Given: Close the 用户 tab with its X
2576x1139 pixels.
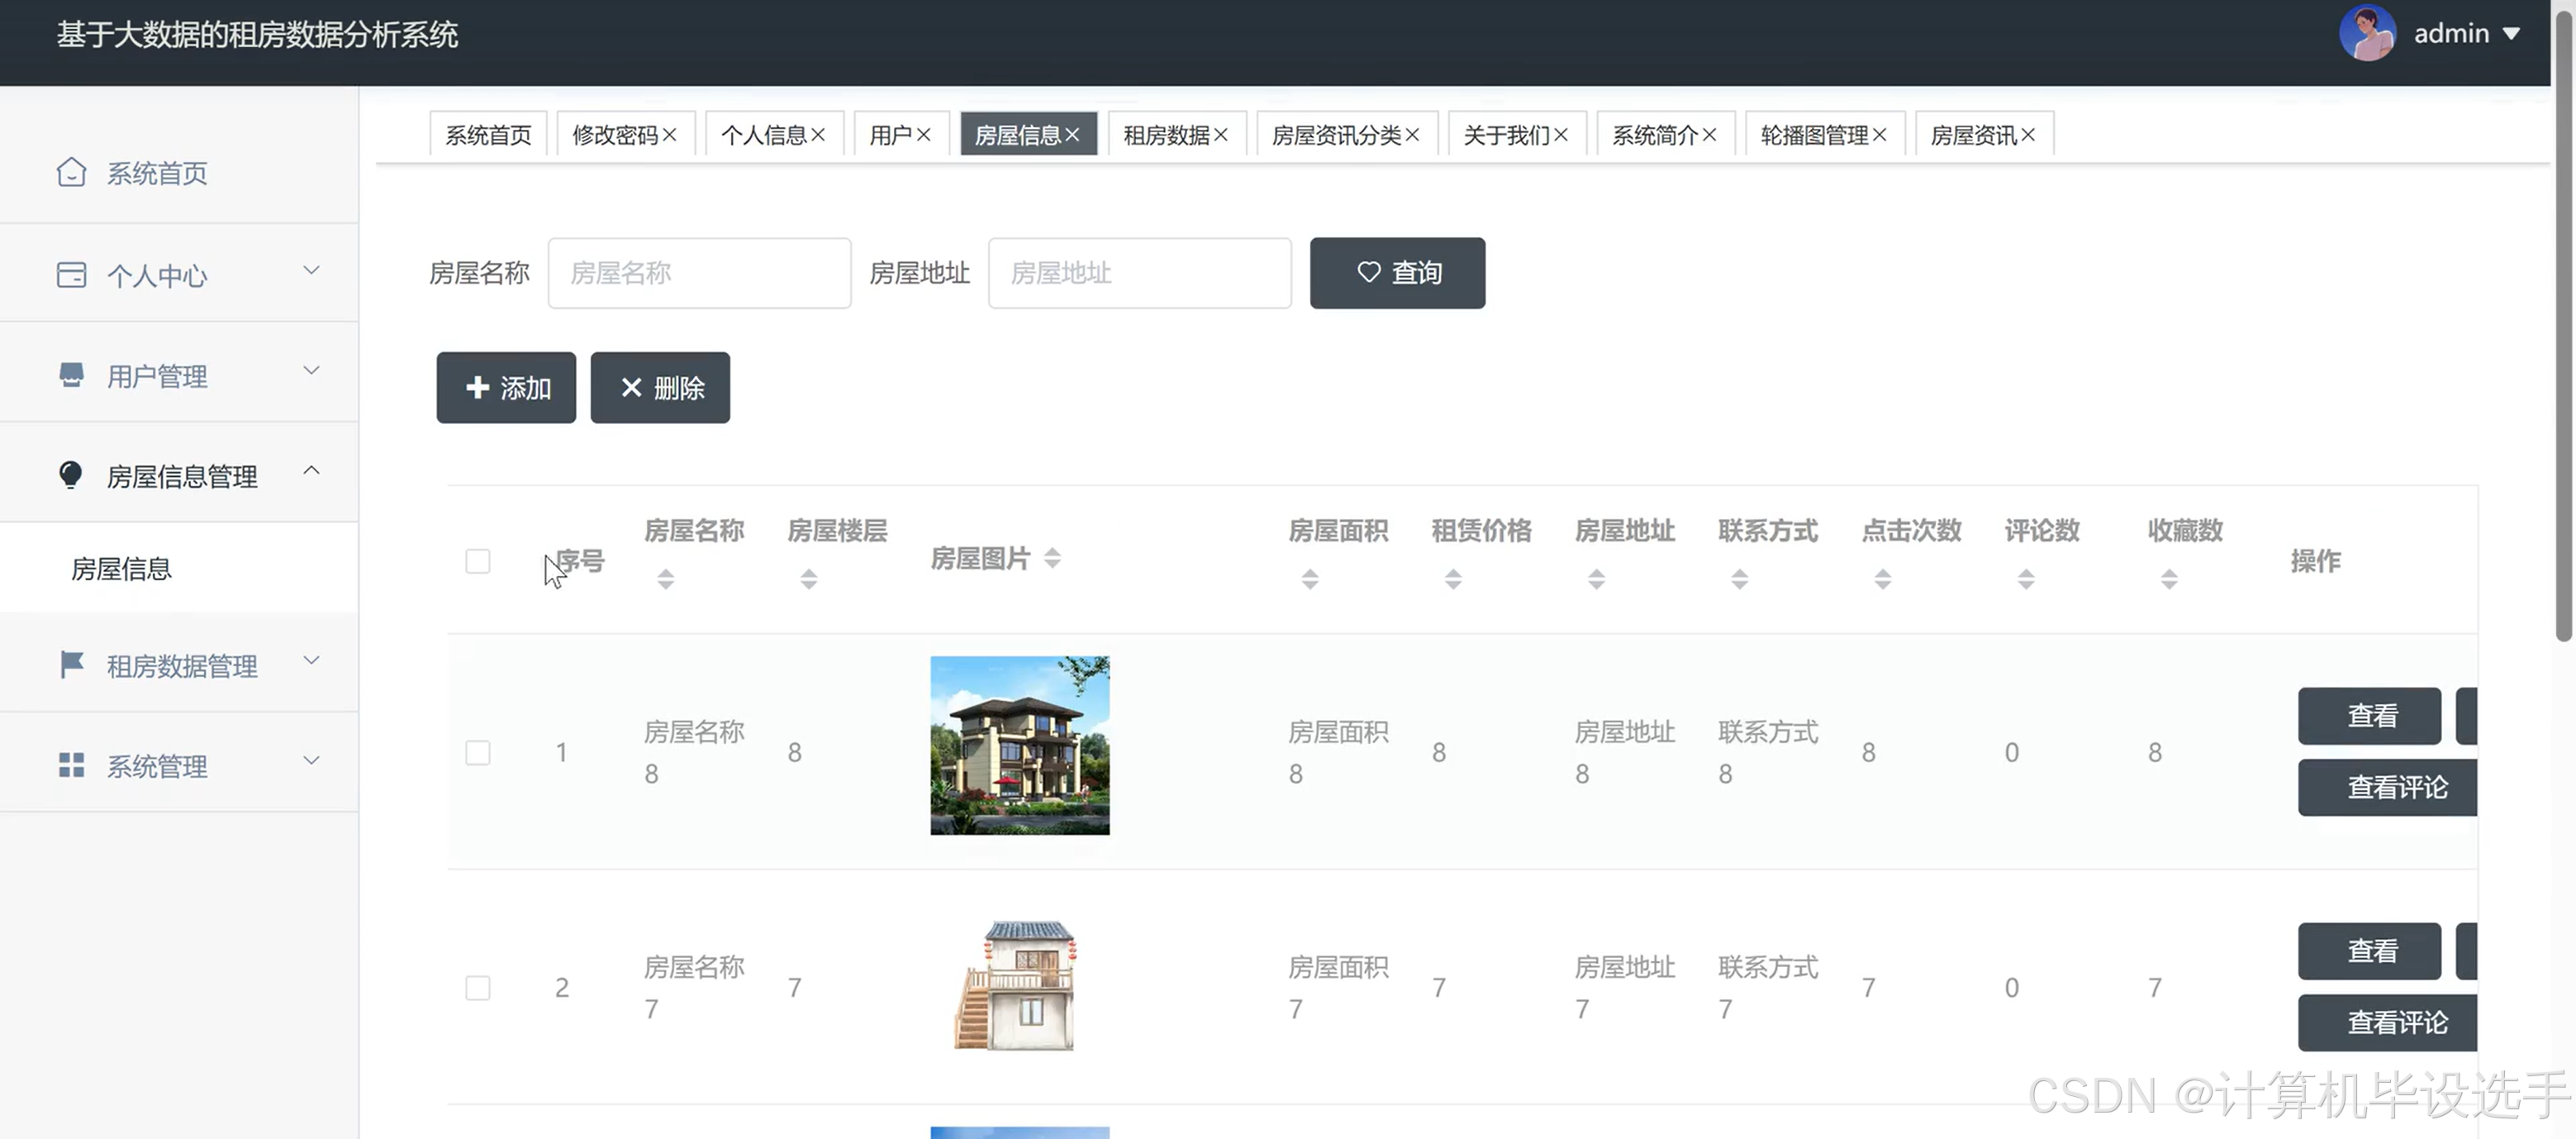Looking at the screenshot, I should [x=924, y=134].
